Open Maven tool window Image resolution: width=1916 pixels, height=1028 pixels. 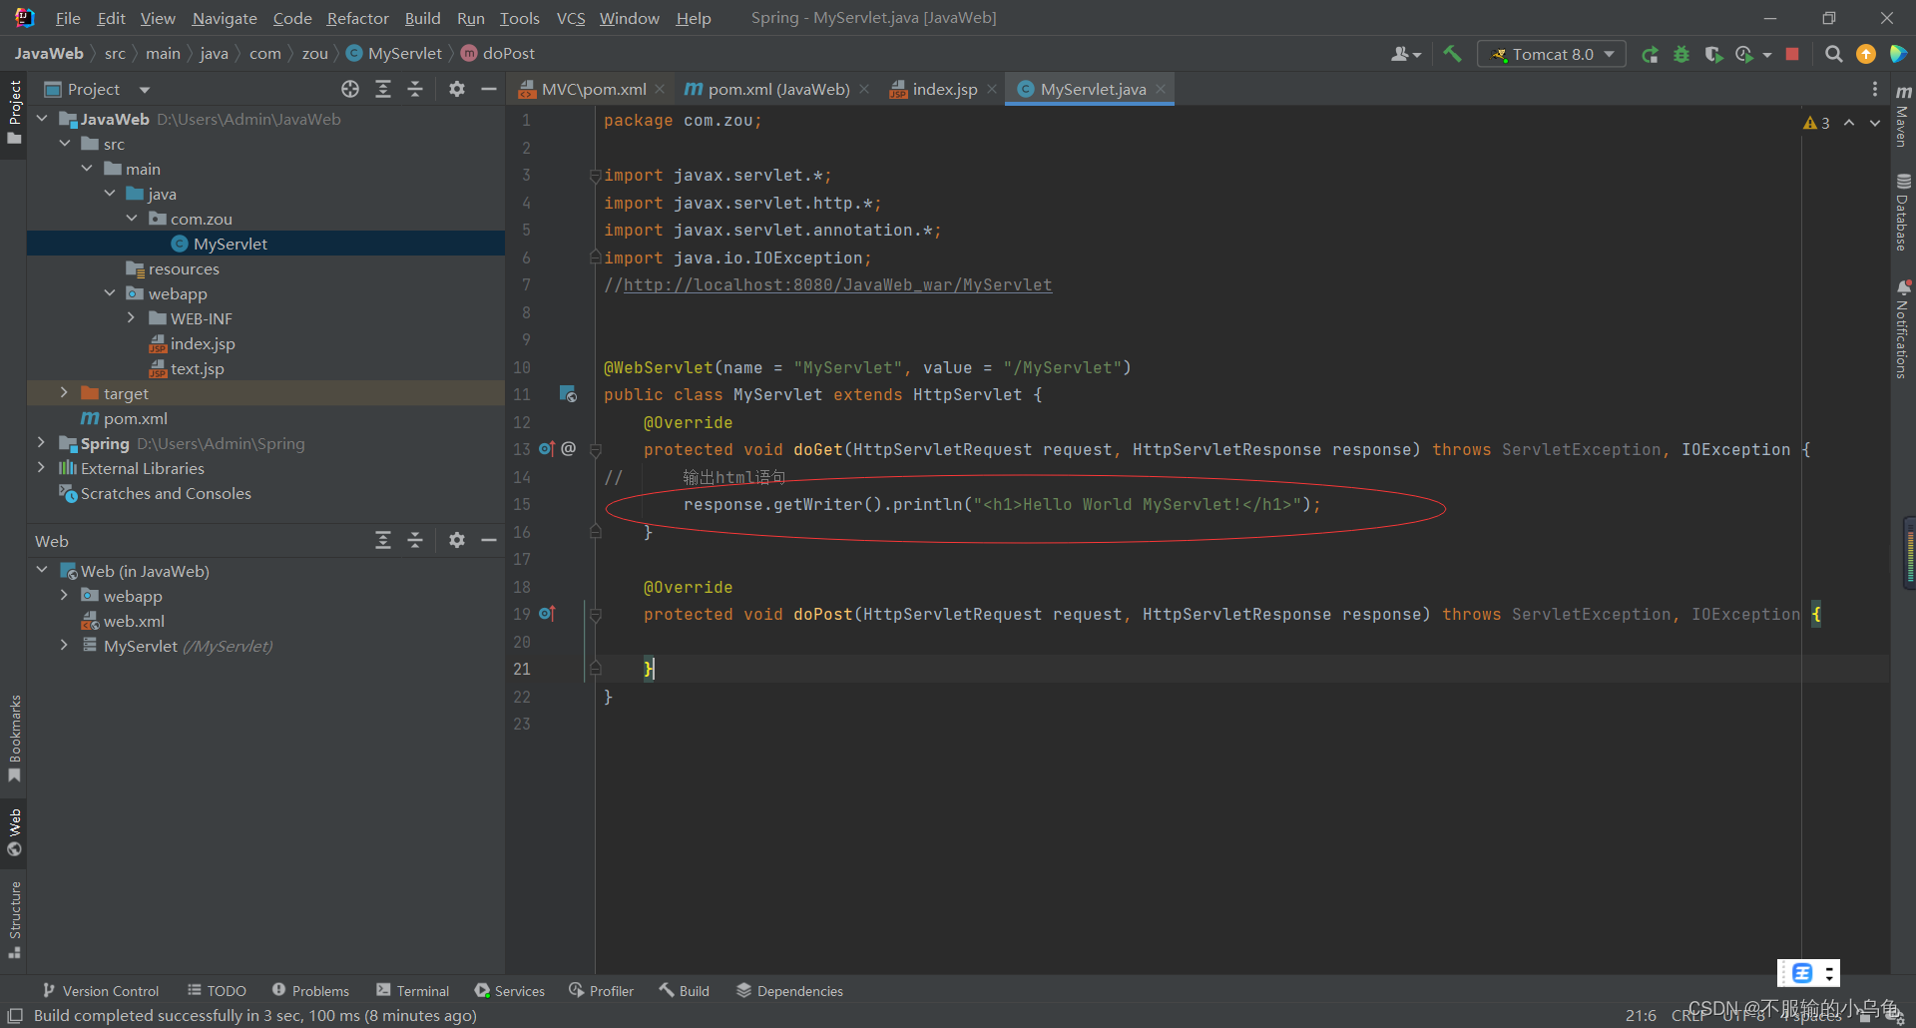click(1903, 117)
